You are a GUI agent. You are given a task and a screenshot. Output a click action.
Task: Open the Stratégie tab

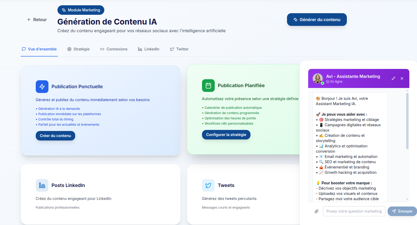click(x=78, y=49)
